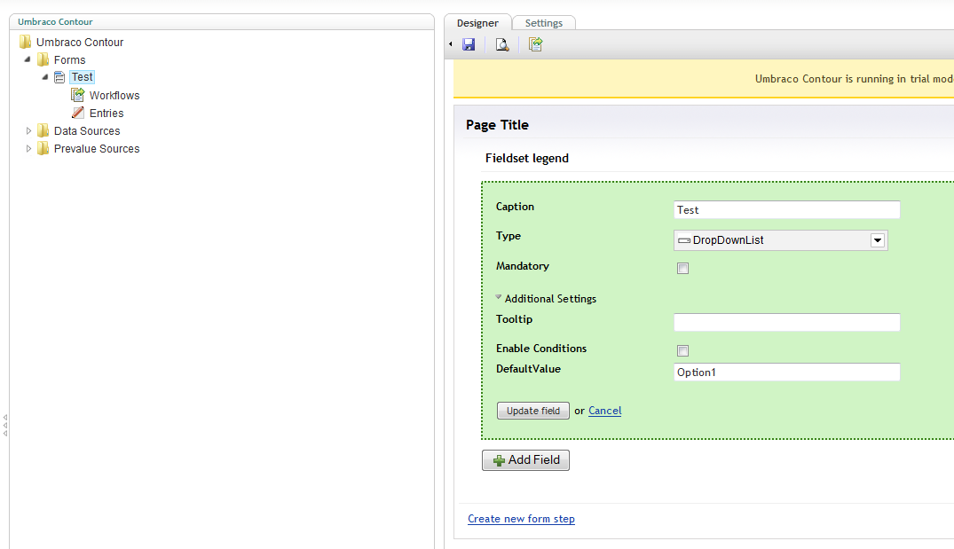Viewport: 954px width, 549px height.
Task: Collapse the Additional Settings section
Action: coord(500,298)
